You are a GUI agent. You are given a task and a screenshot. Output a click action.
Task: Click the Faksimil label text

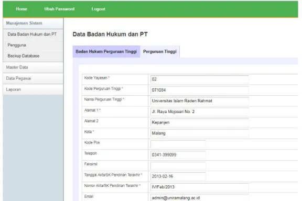point(91,164)
